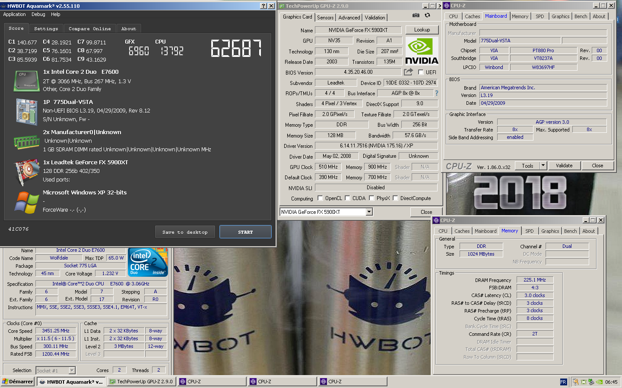Click Close button in CPU-Z Mainboard window
Image resolution: width=622 pixels, height=388 pixels.
597,166
